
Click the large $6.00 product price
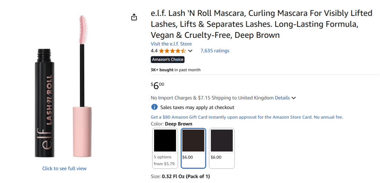(x=157, y=86)
